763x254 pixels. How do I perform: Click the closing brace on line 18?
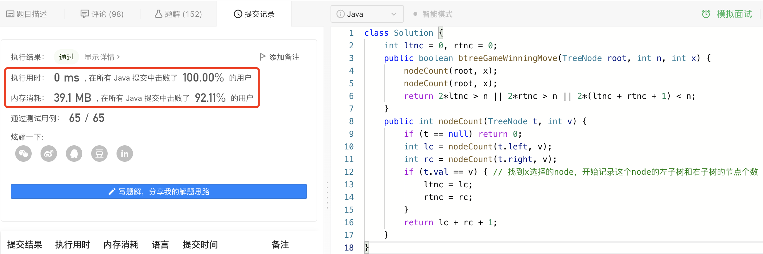click(367, 248)
